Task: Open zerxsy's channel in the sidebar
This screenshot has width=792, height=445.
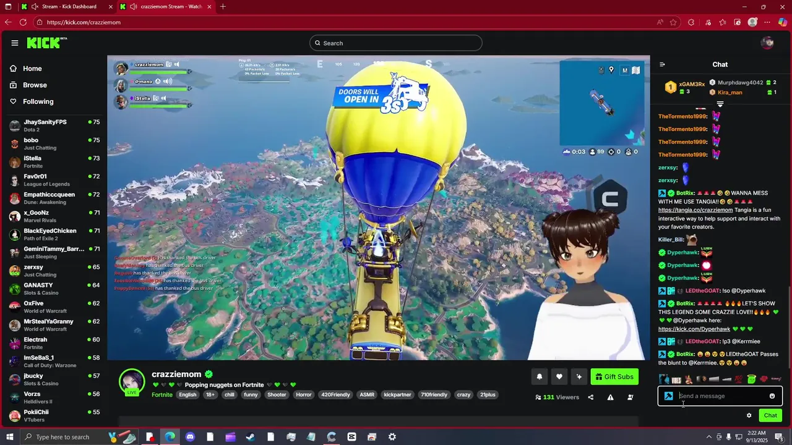Action: pyautogui.click(x=54, y=271)
